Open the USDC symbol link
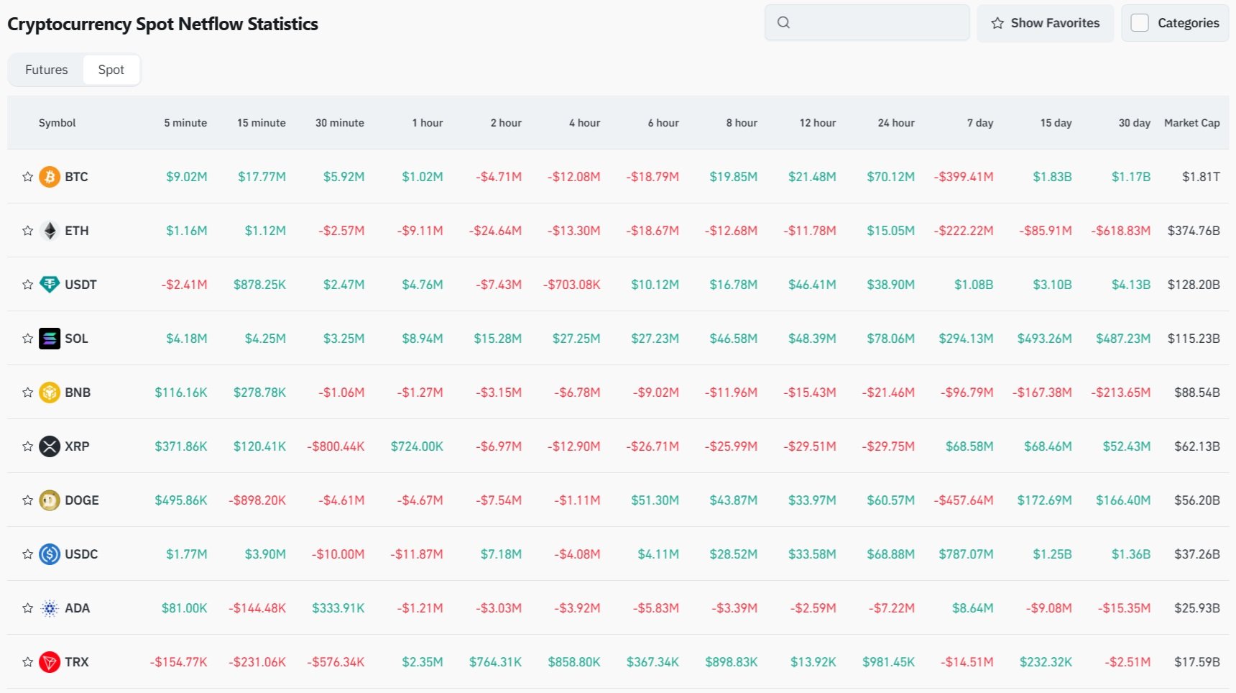 [x=81, y=554]
